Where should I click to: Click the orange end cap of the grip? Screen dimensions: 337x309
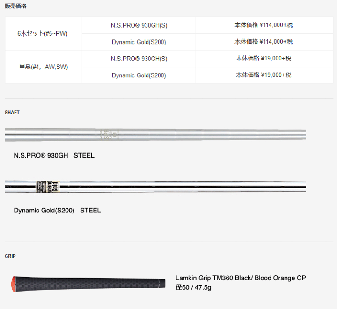pos(14,284)
